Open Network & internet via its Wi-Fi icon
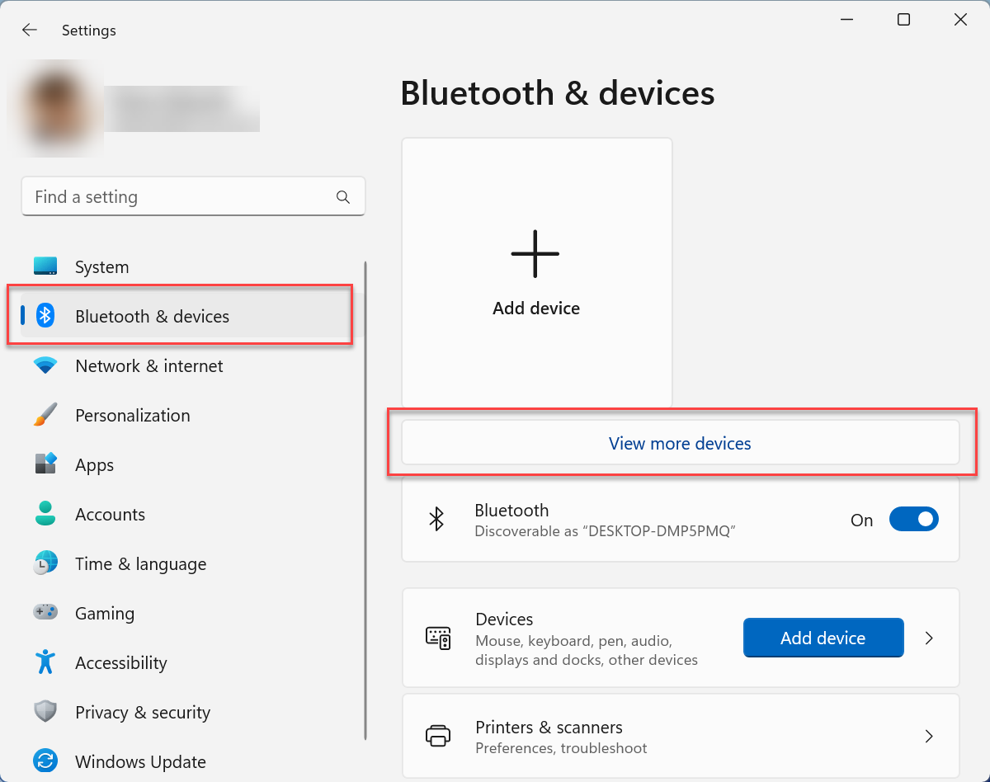The width and height of the screenshot is (990, 782). pyautogui.click(x=45, y=365)
